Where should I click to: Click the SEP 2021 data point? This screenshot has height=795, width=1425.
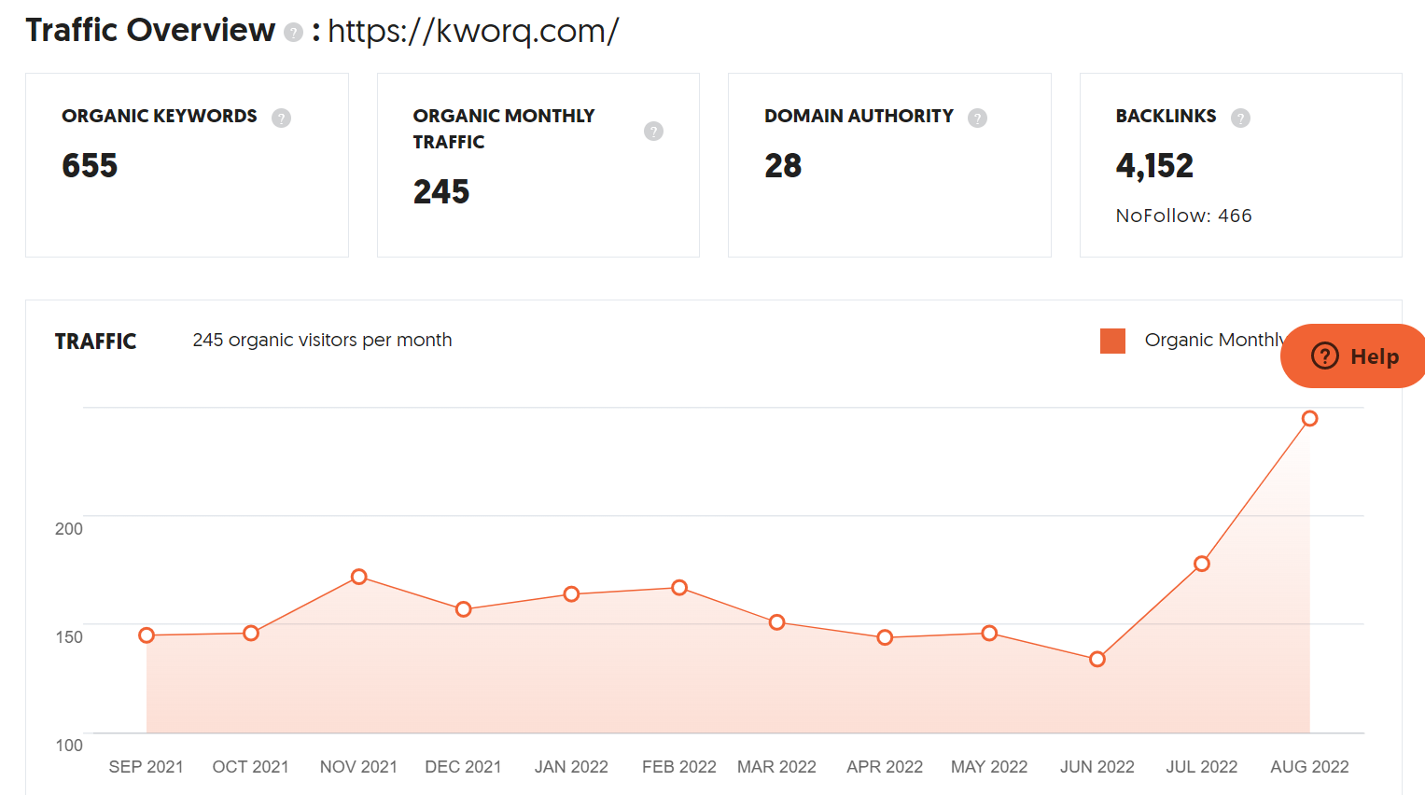click(x=147, y=635)
